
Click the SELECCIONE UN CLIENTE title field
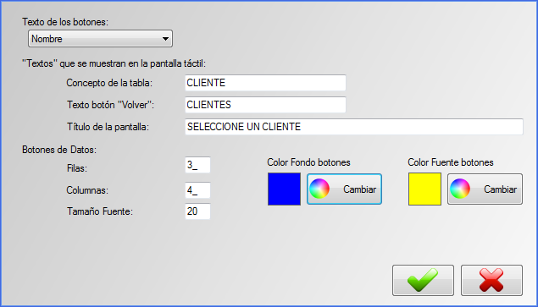[x=354, y=127]
